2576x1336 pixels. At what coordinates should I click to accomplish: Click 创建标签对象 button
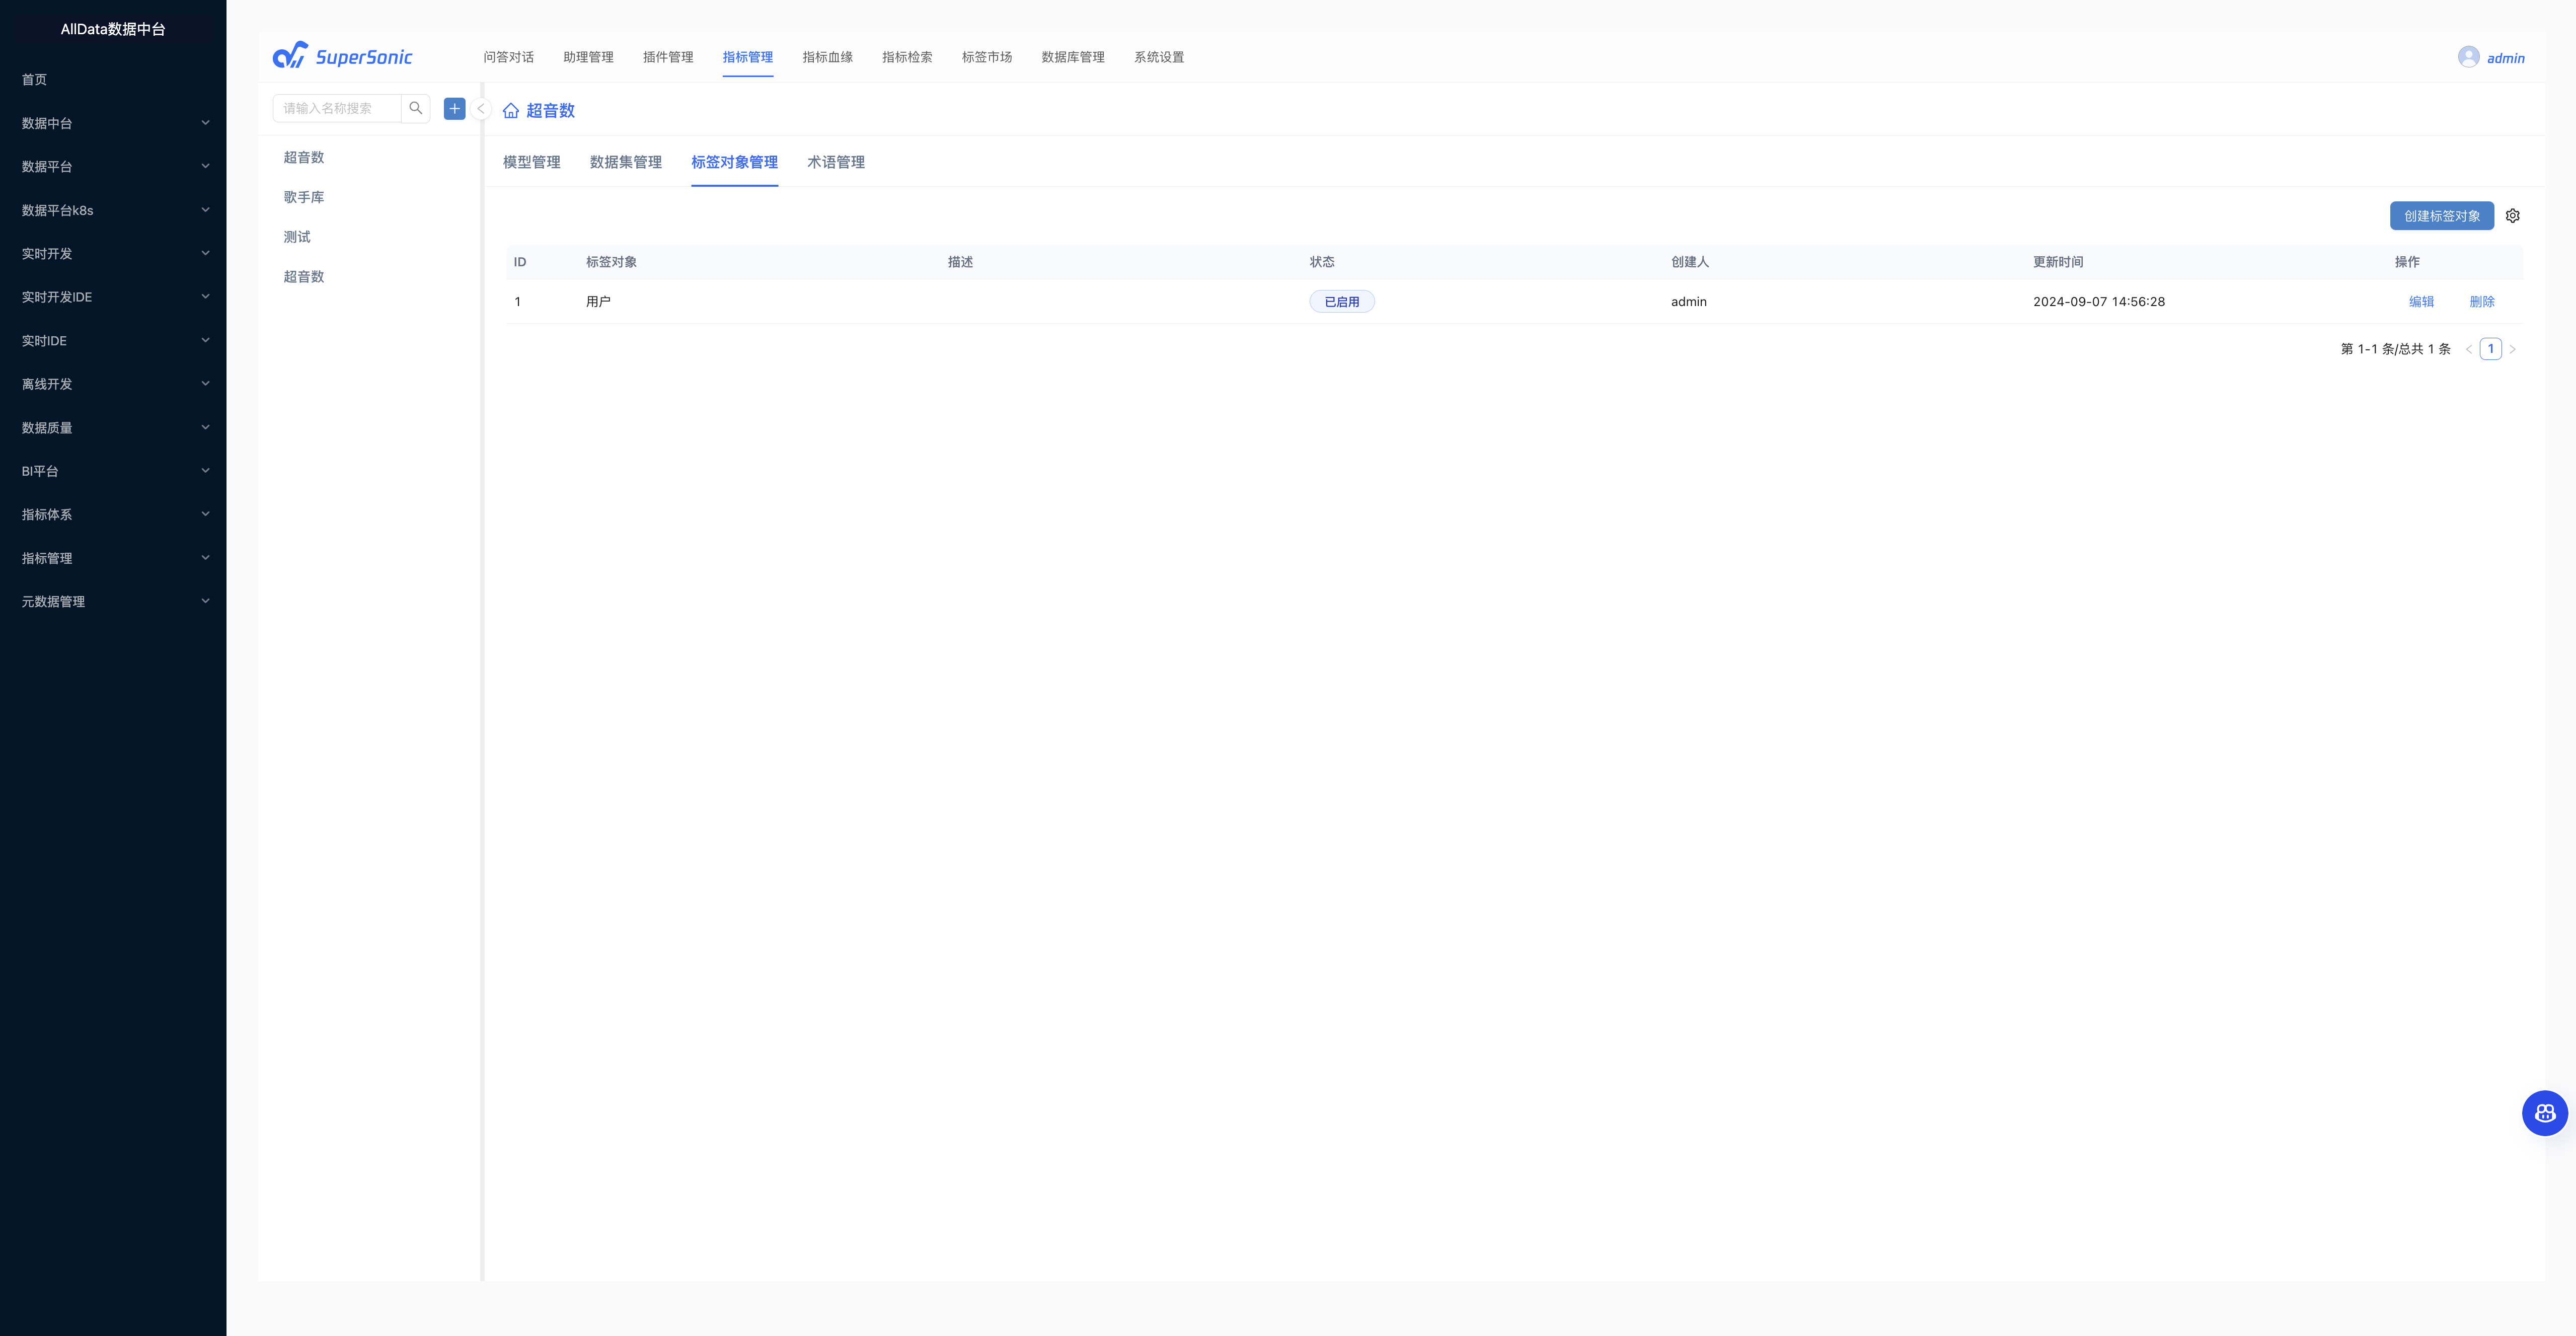click(x=2442, y=216)
